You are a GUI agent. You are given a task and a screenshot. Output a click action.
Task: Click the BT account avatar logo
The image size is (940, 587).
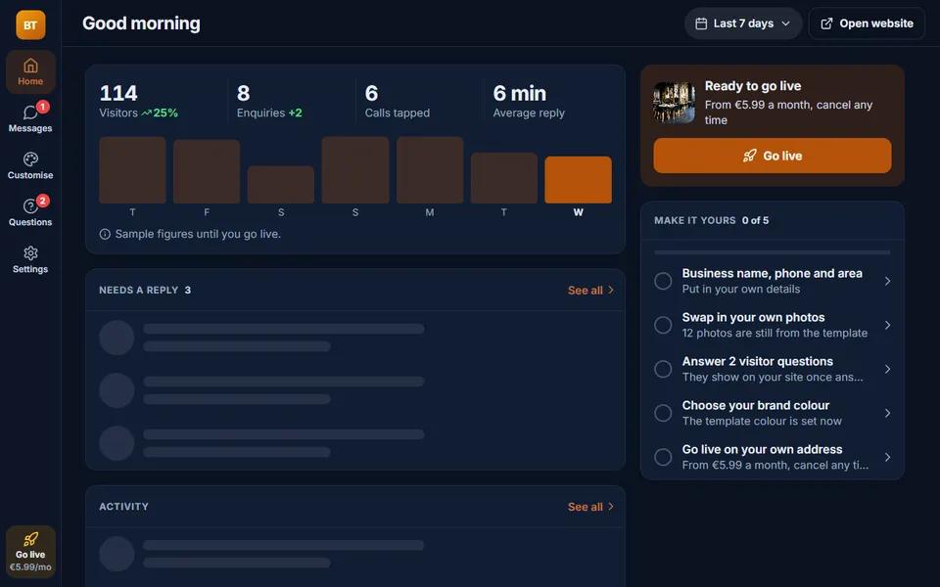point(30,24)
